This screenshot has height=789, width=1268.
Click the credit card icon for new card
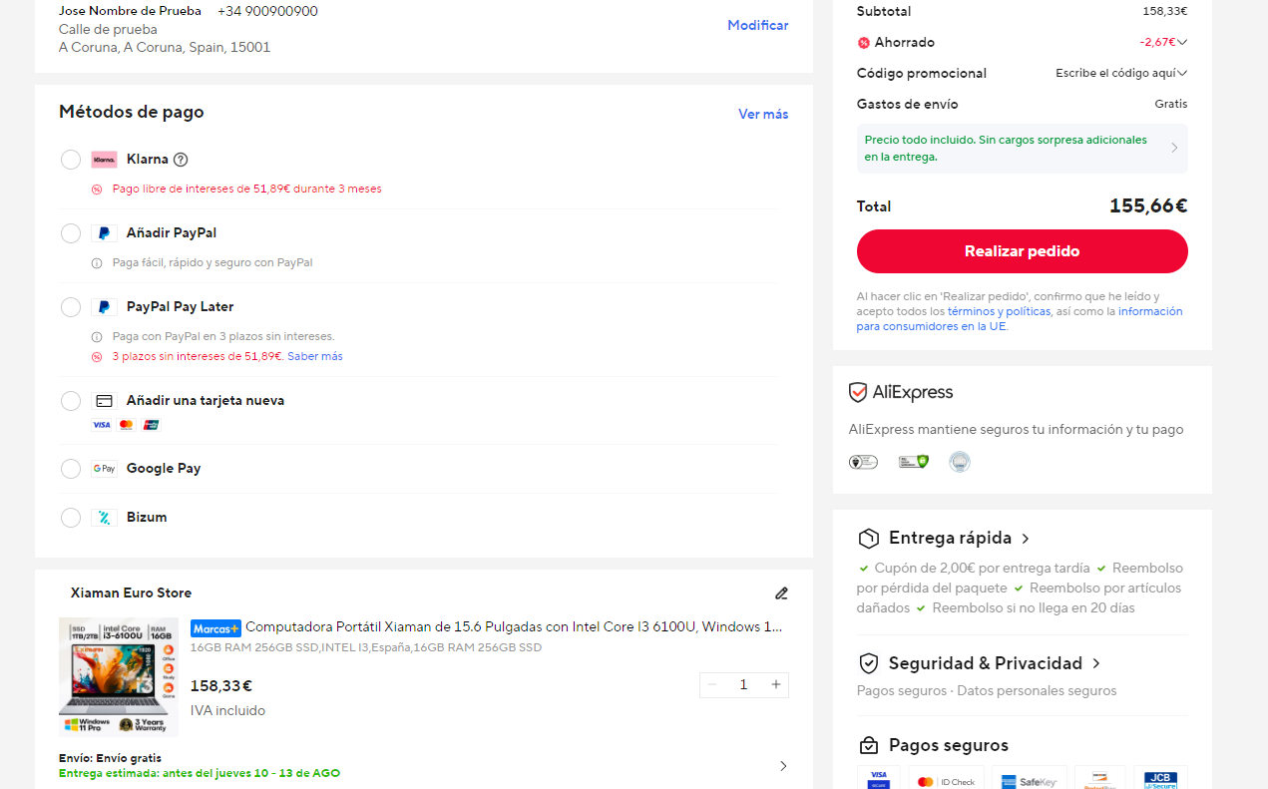pos(104,401)
